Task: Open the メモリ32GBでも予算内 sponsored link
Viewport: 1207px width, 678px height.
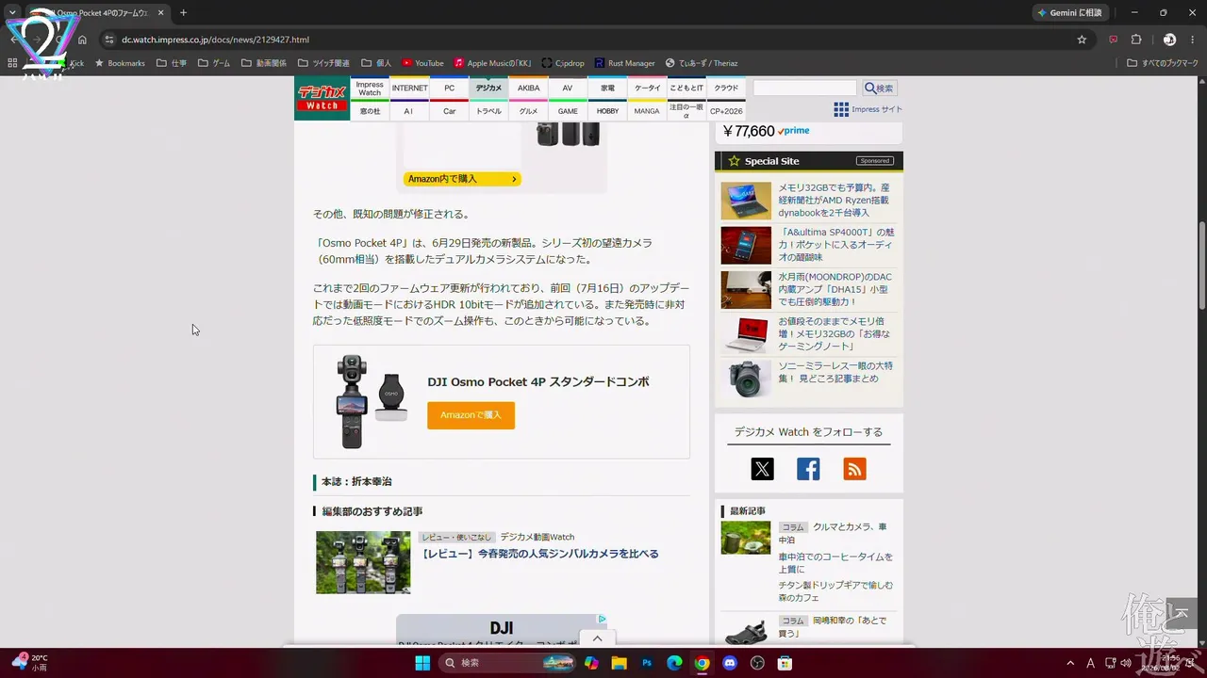Action: (x=834, y=200)
